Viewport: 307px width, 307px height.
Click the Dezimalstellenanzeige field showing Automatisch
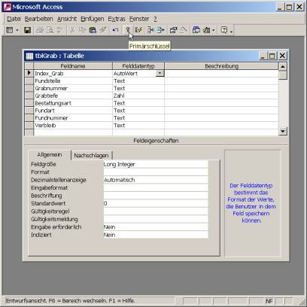point(156,180)
